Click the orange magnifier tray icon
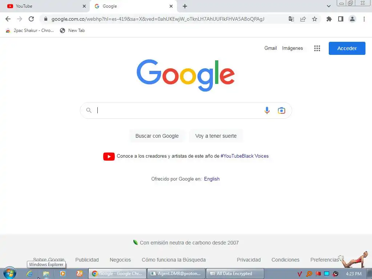Image resolution: width=372 pixels, height=279 pixels. click(x=309, y=274)
